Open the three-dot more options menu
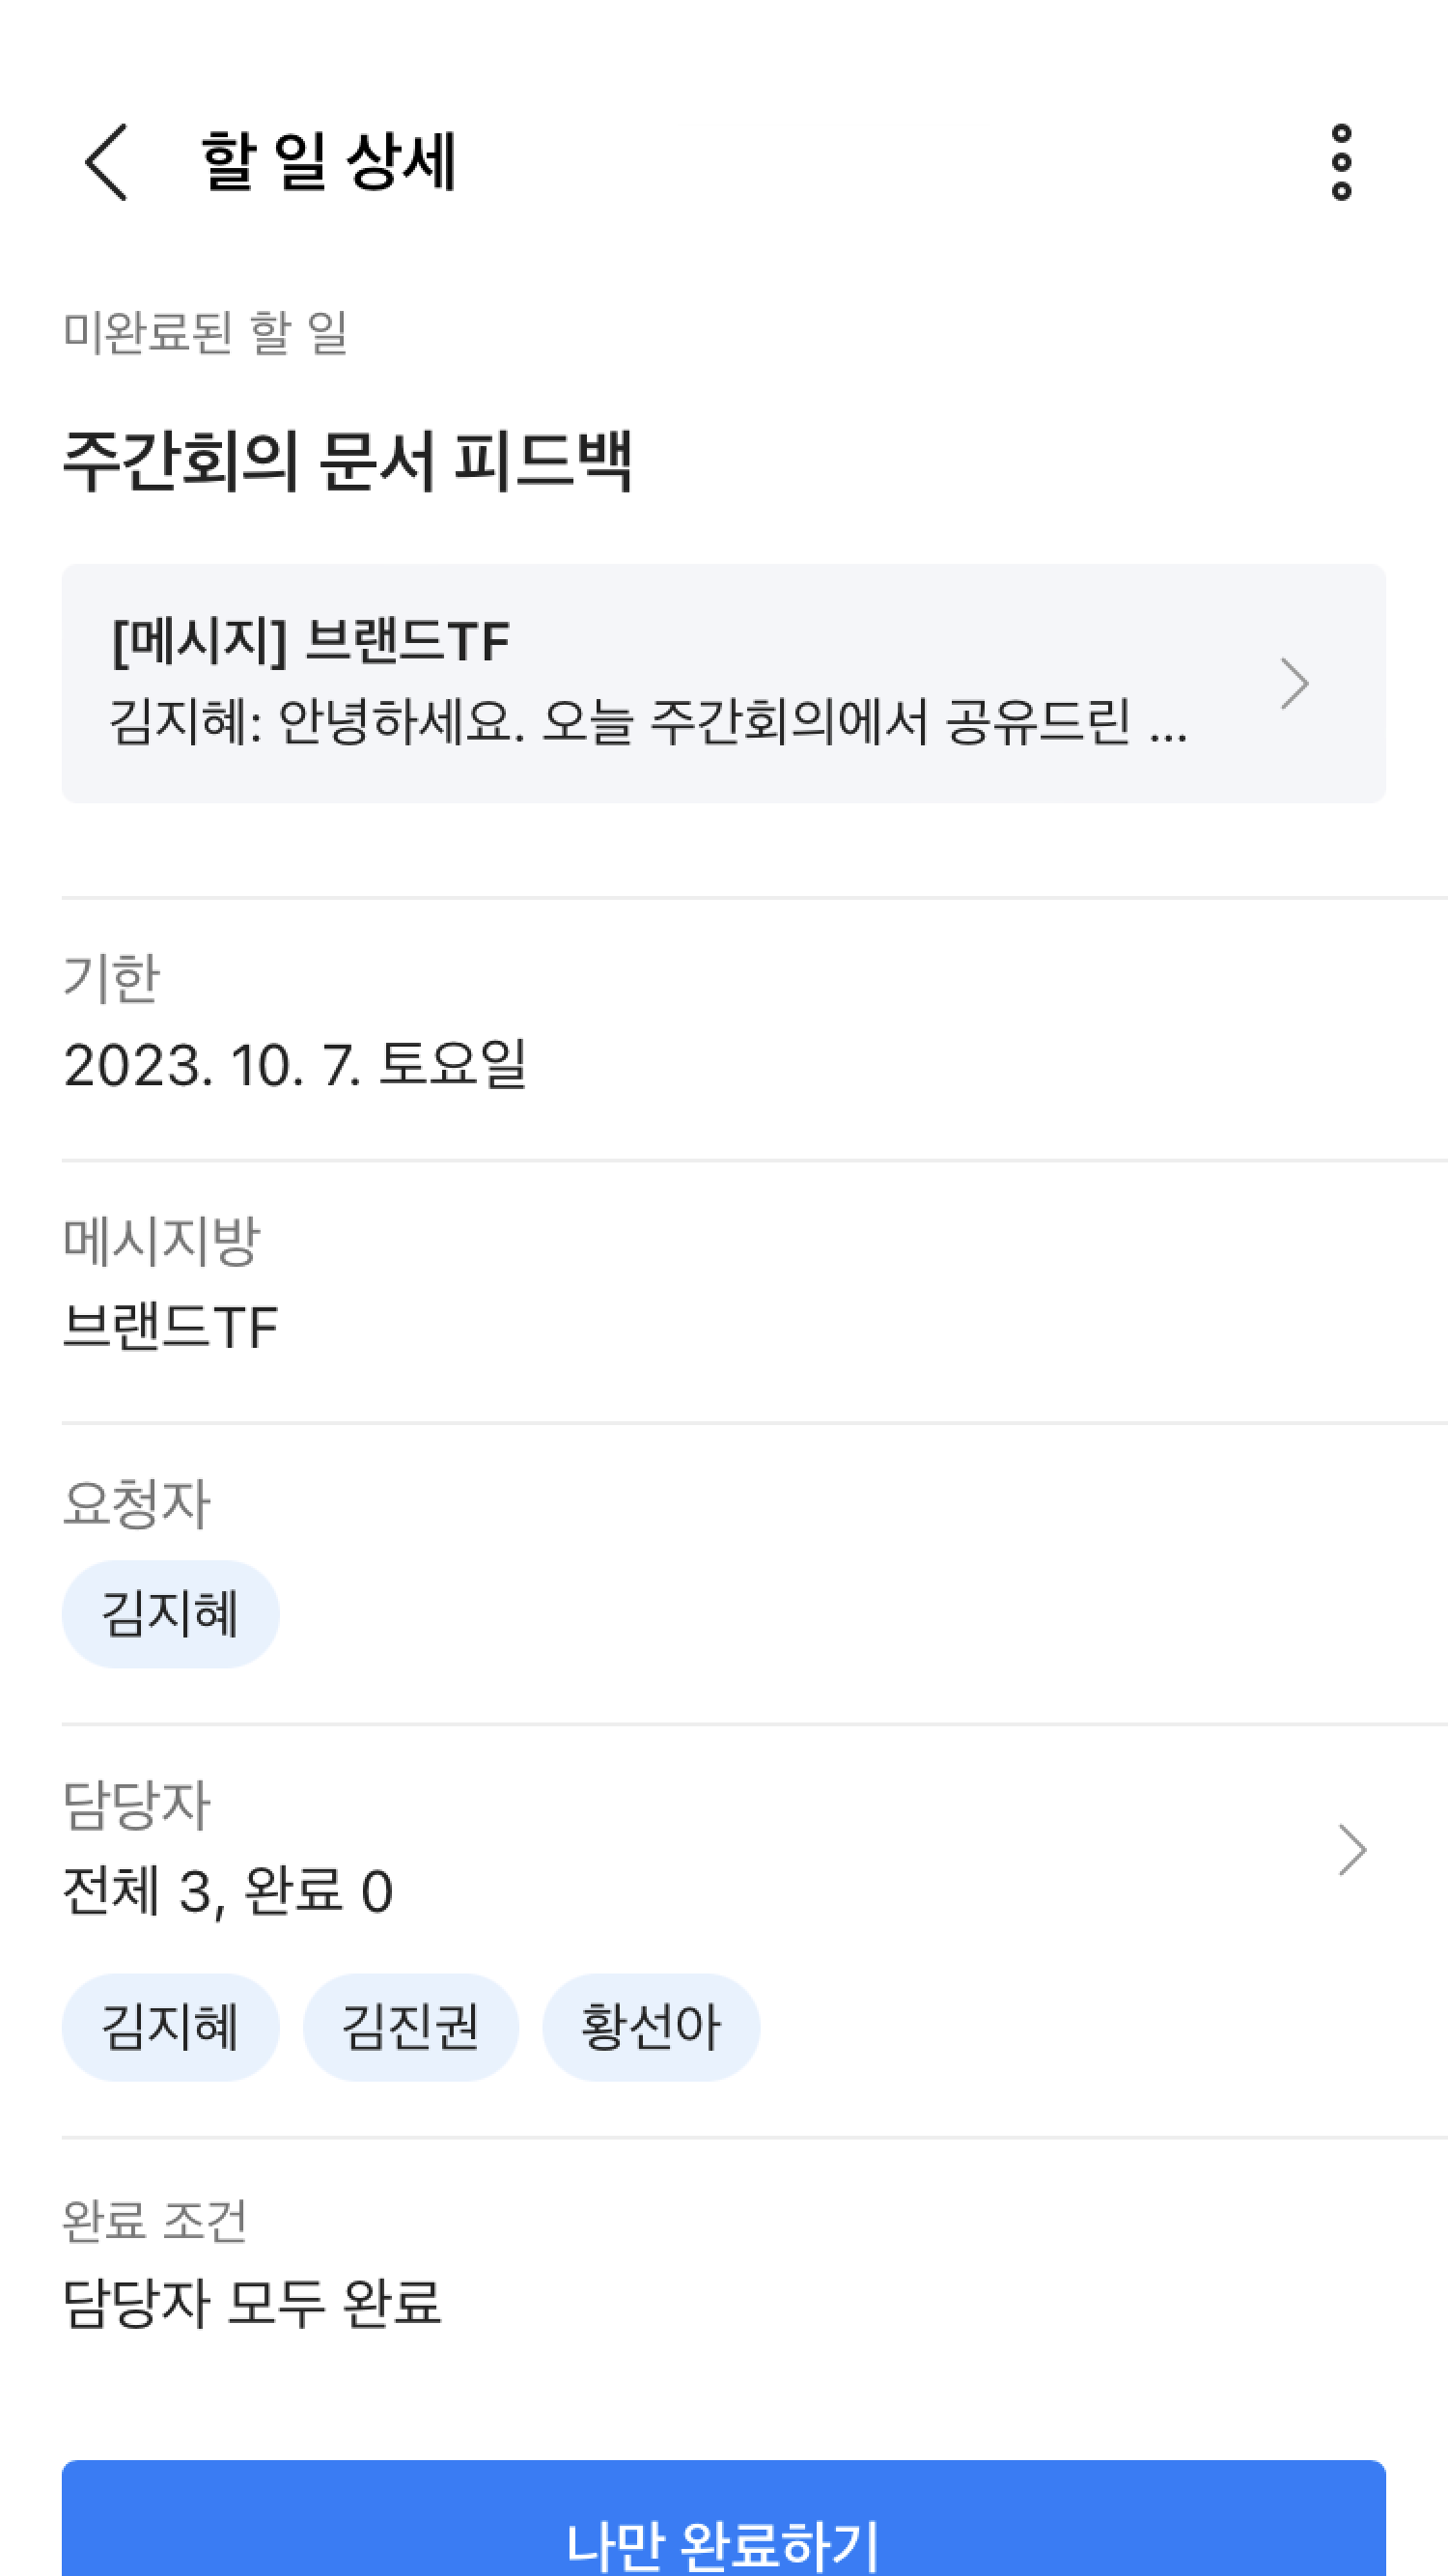 coord(1341,162)
